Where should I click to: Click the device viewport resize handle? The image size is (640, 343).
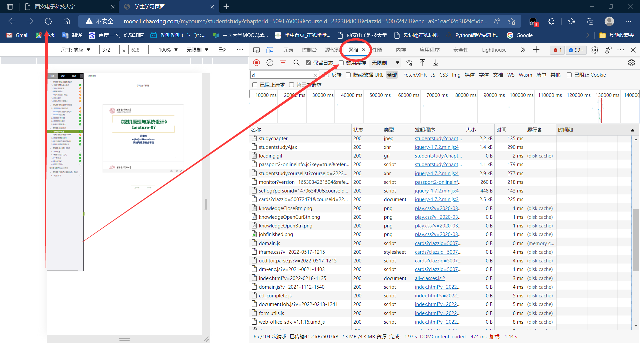click(206, 339)
